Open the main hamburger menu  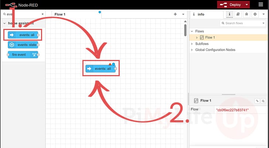(261, 4)
